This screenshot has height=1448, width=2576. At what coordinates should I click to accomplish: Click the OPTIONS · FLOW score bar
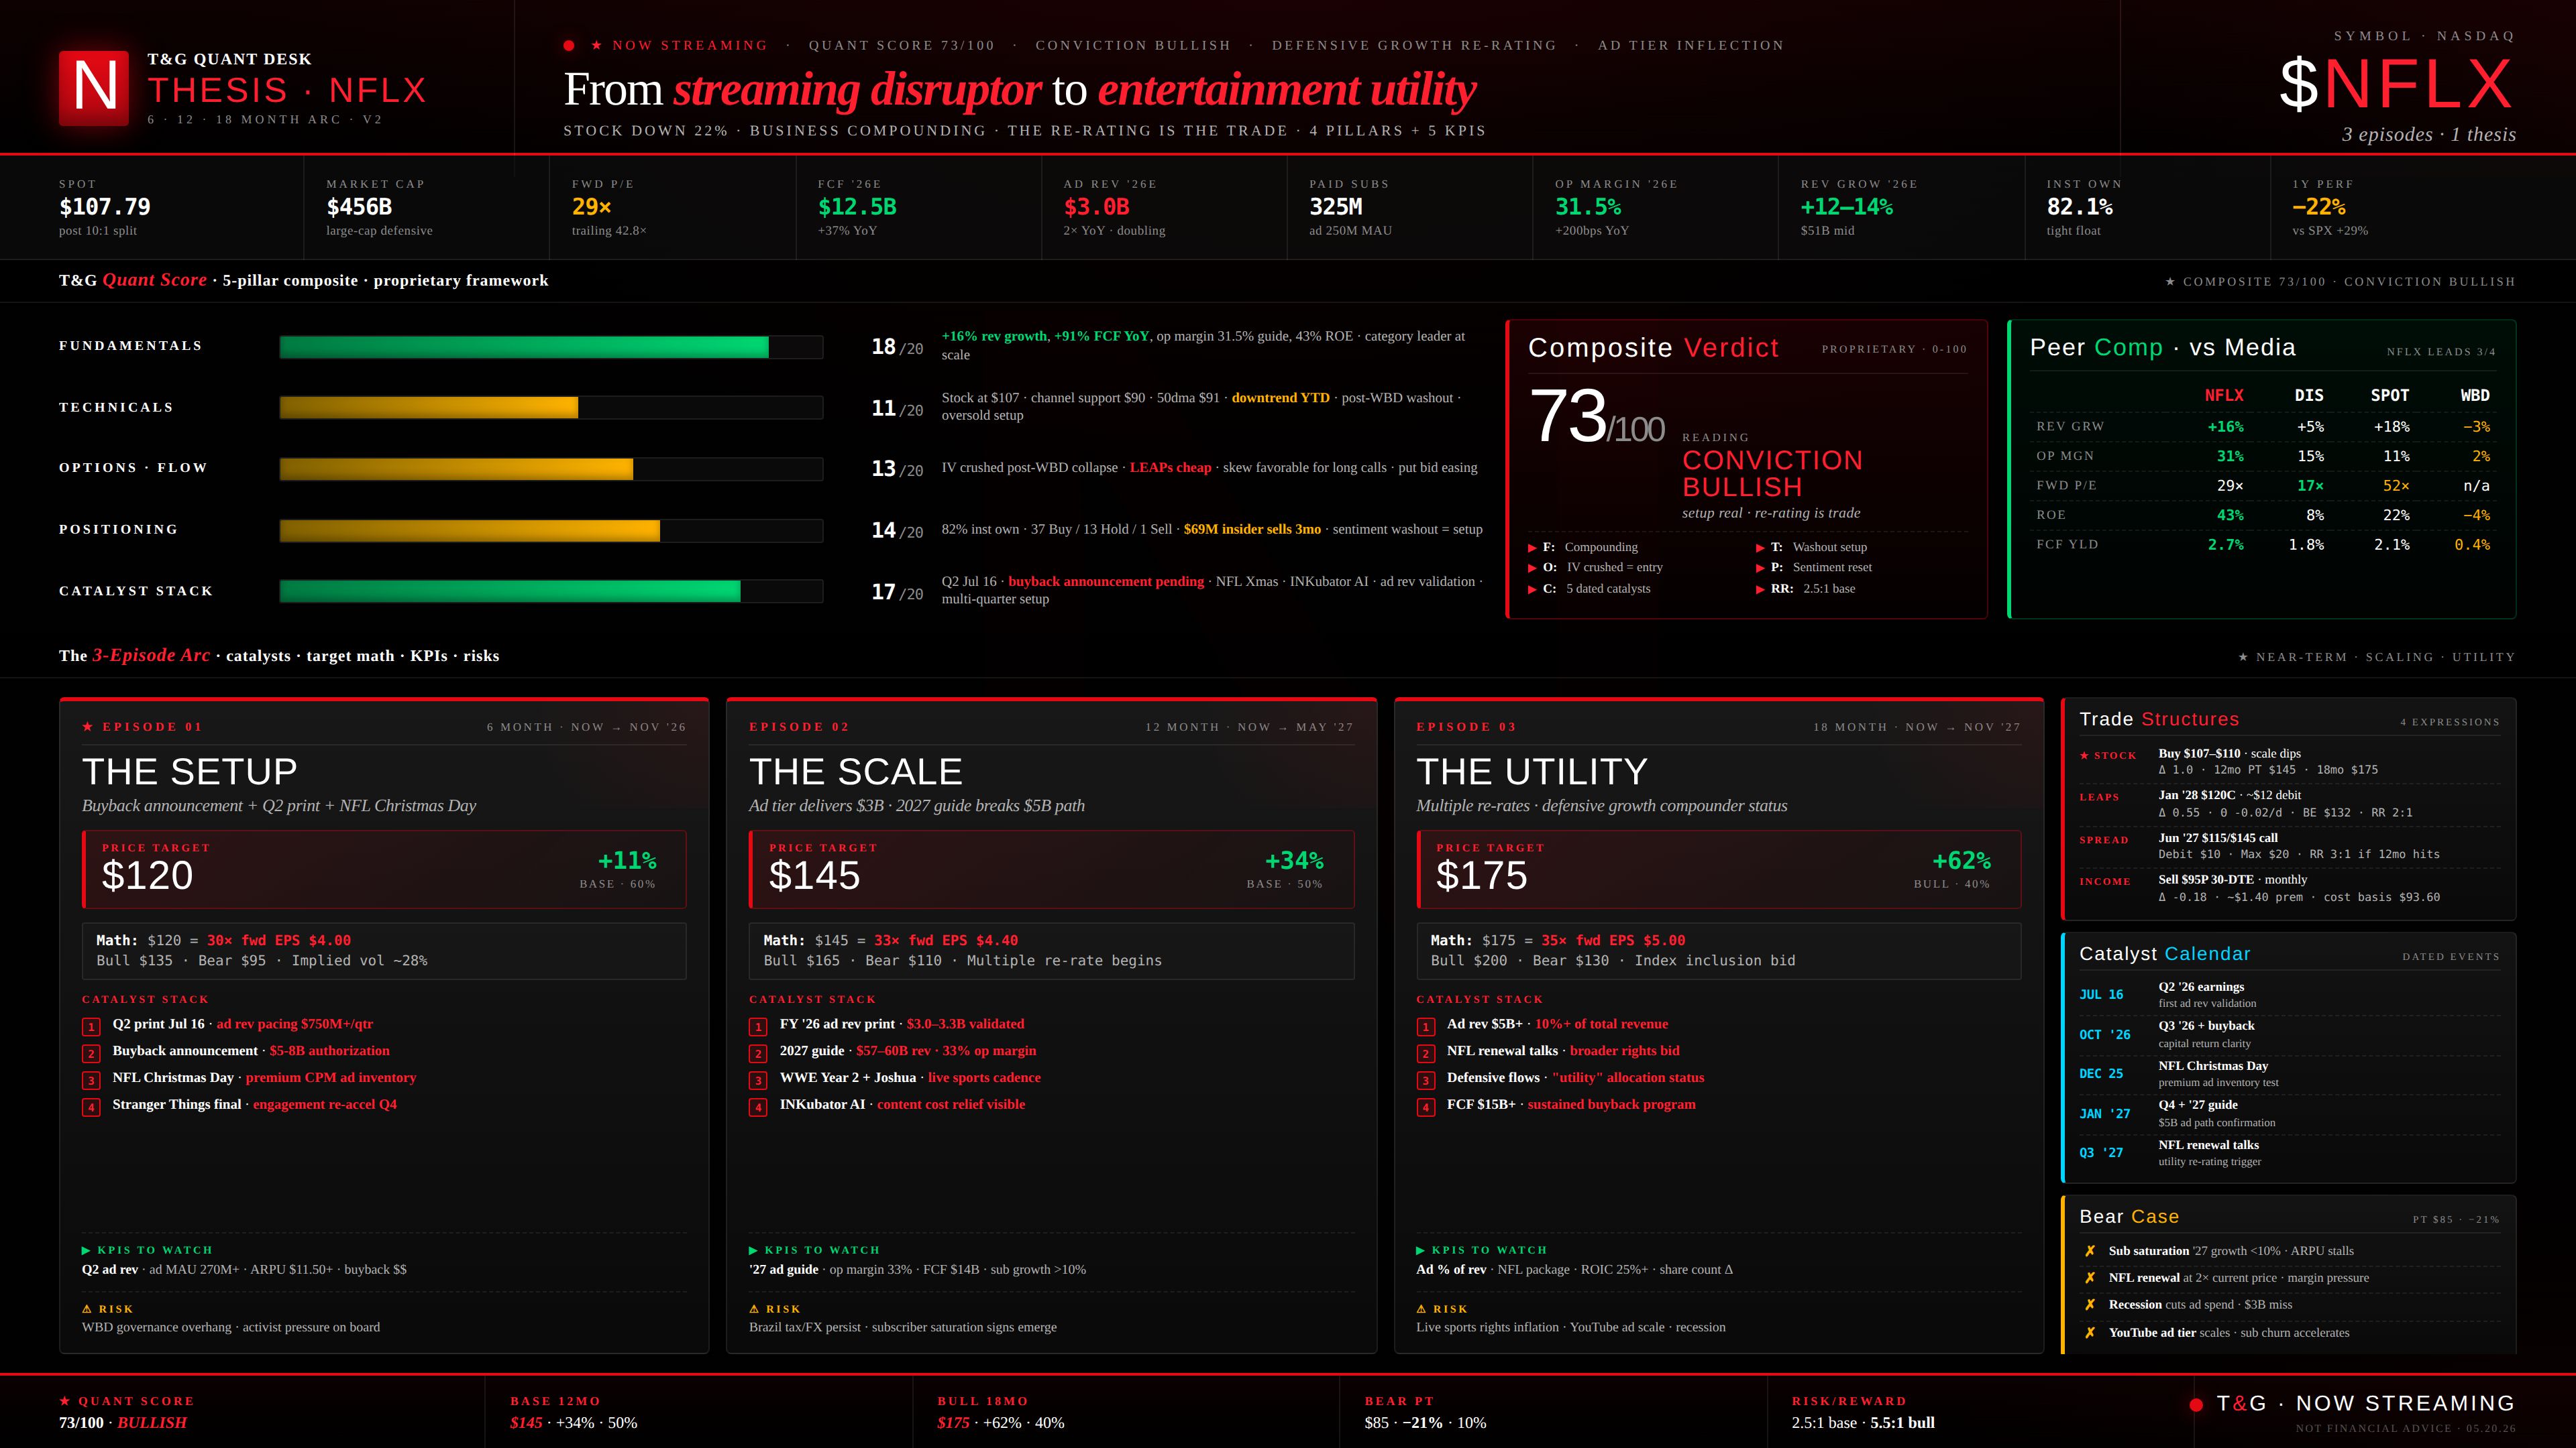(x=551, y=469)
